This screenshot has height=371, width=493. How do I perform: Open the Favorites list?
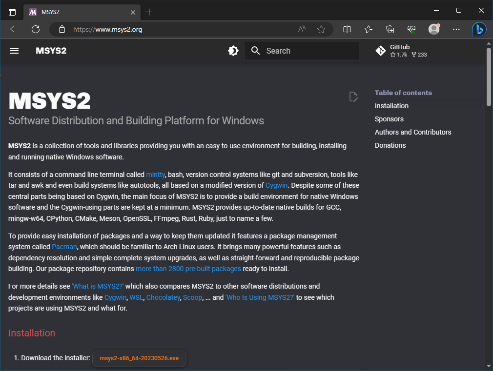369,29
